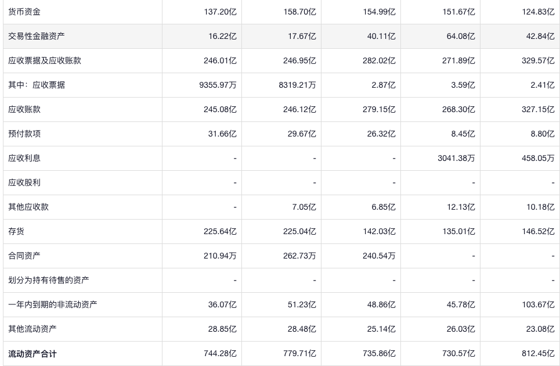Select the 262.73万 contract assets cell
This screenshot has width=560, height=366.
298,256
